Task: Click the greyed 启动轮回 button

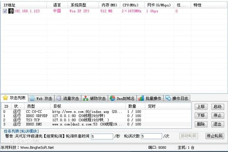Action: pos(188,136)
